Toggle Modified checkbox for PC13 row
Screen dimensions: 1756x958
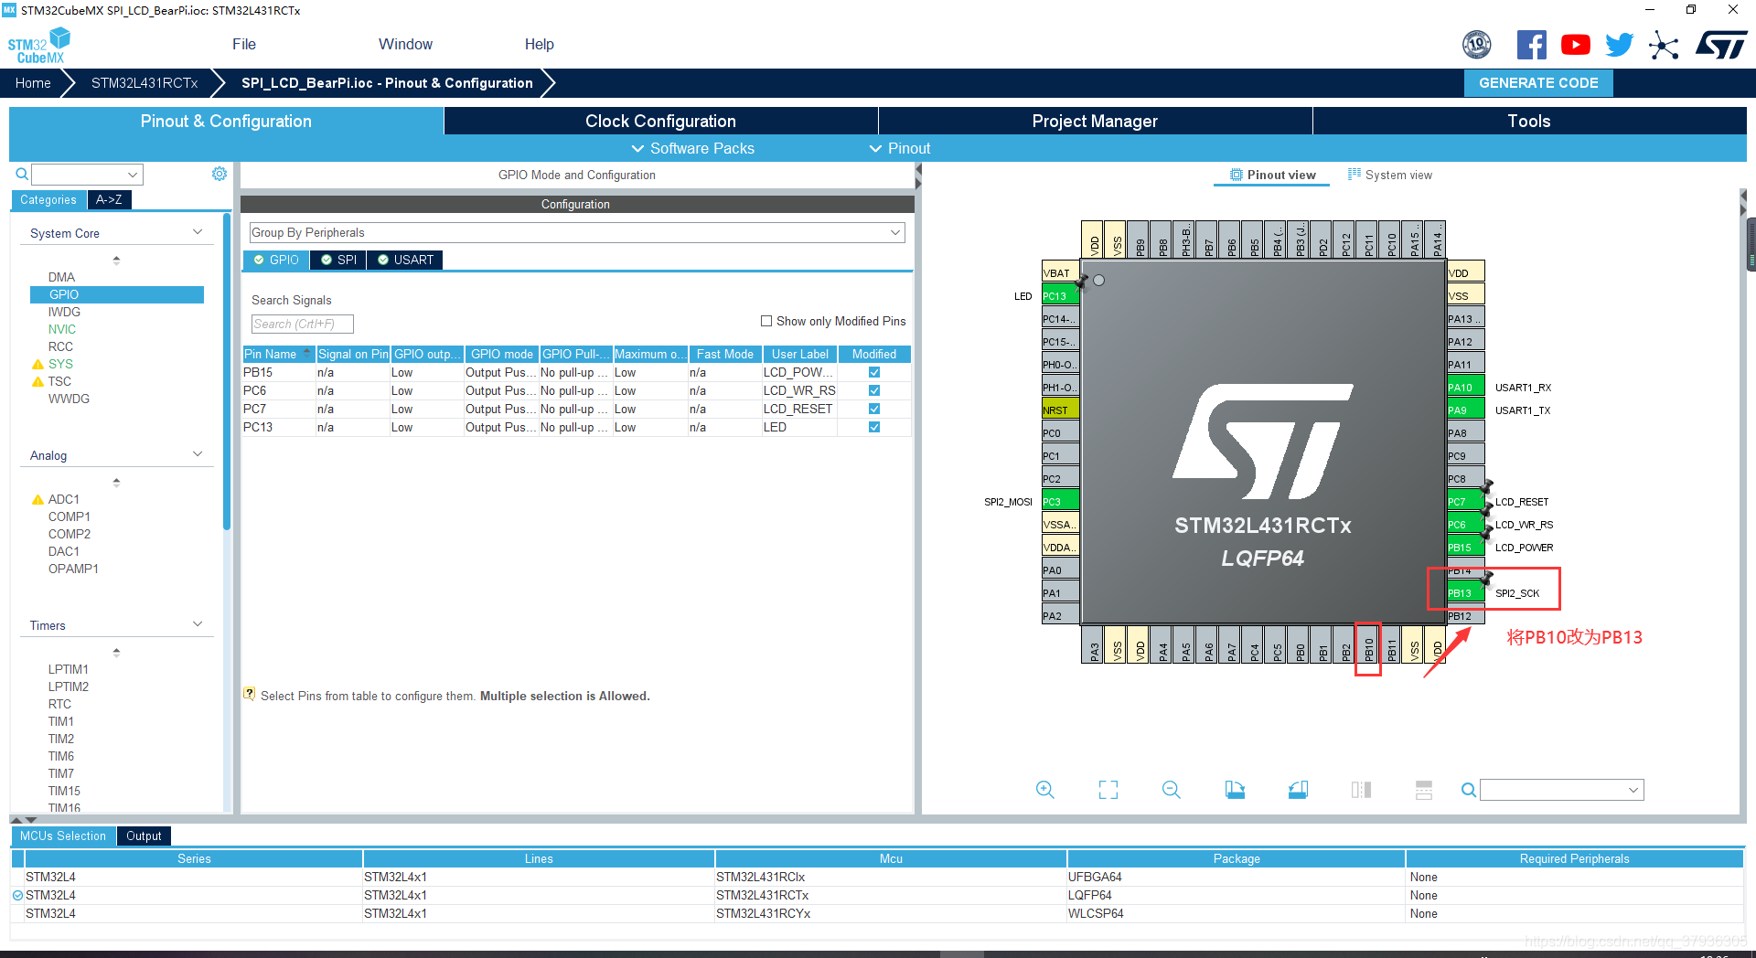pyautogui.click(x=874, y=427)
